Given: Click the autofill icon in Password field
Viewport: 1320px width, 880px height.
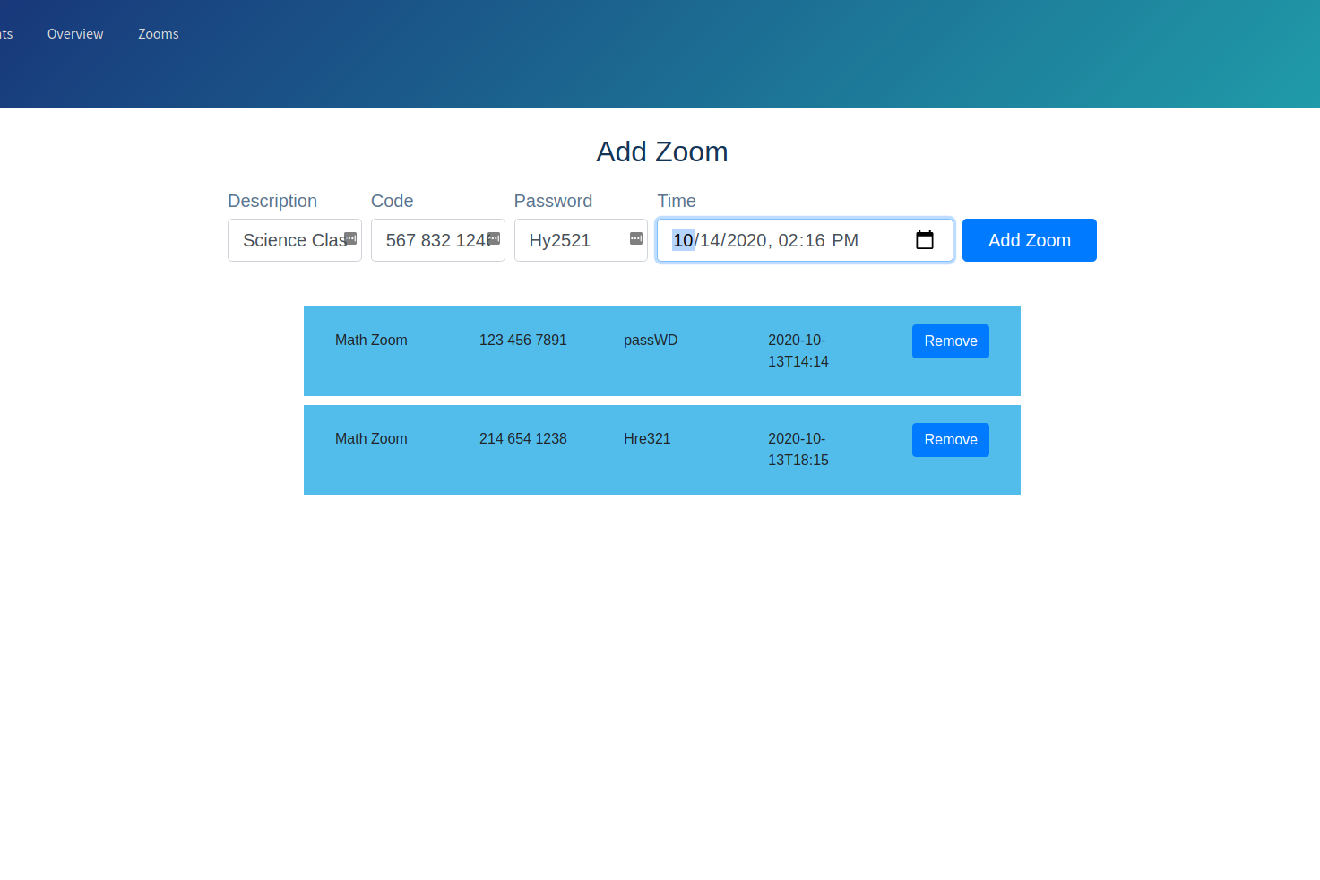Looking at the screenshot, I should coord(636,238).
